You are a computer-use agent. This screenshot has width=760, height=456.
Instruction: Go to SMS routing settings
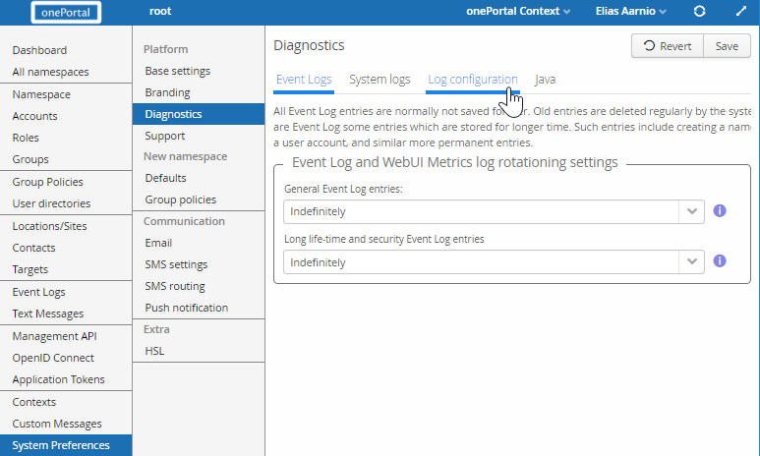click(x=175, y=286)
